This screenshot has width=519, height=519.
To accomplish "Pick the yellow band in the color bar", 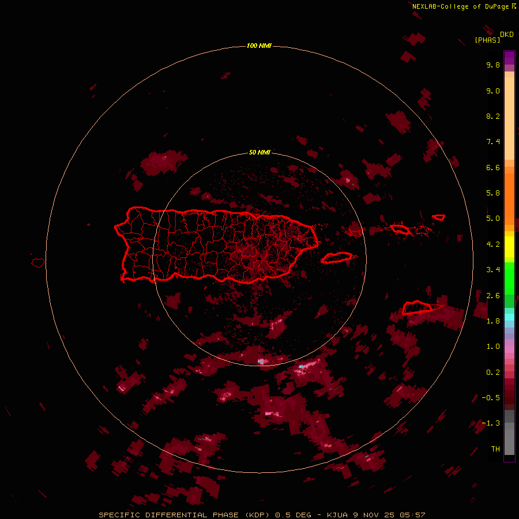I will coord(509,247).
